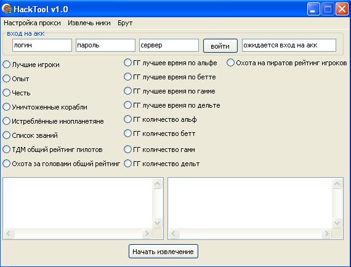Focus the логин input field
The width and height of the screenshot is (351, 267).
[x=42, y=46]
